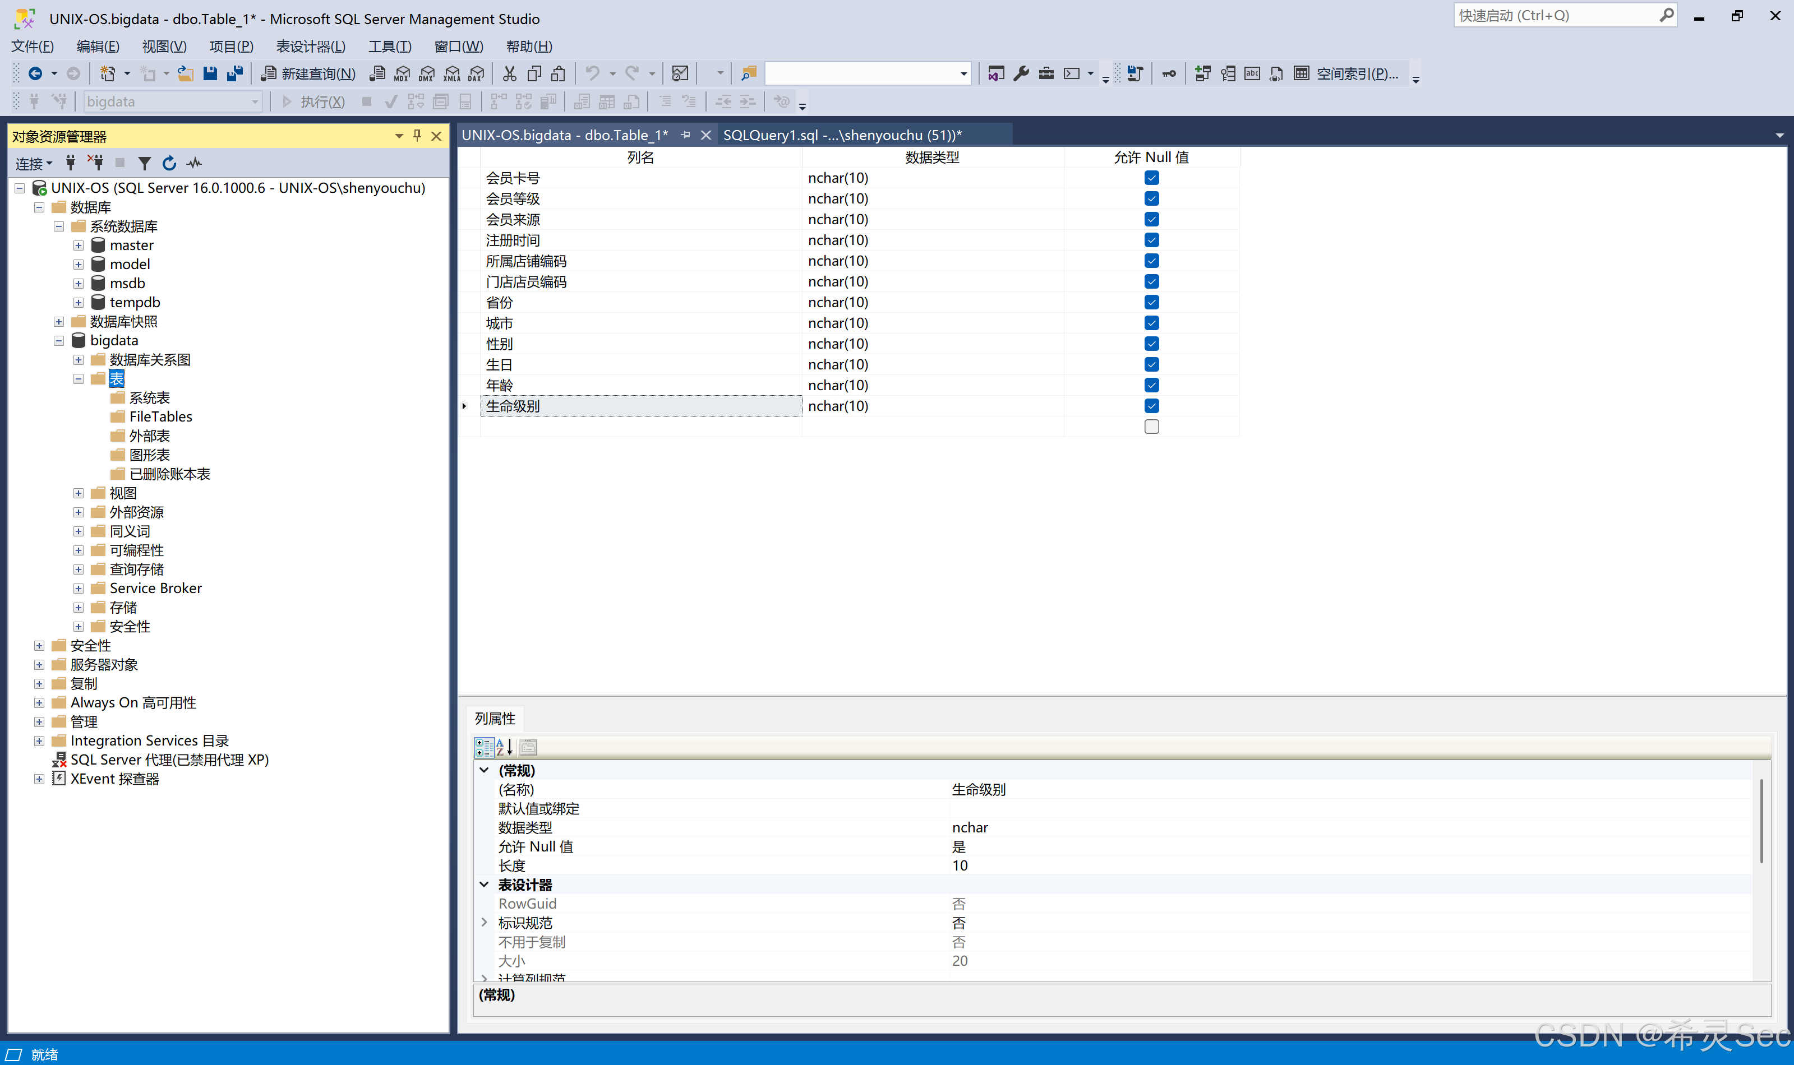Open the bigdata database dropdown in toolbar
The width and height of the screenshot is (1794, 1065).
[254, 102]
